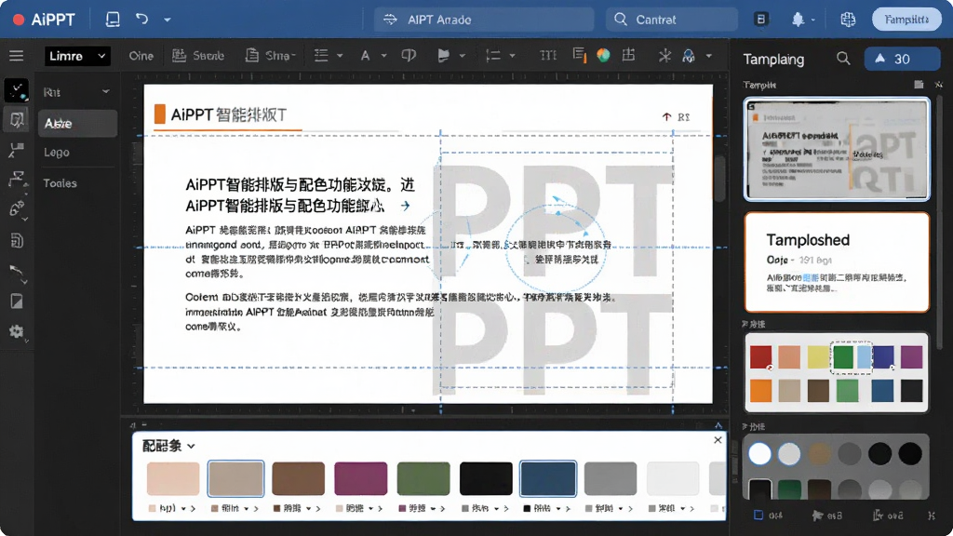Select the Lego item in side list
Viewport: 953px width, 536px height.
57,153
